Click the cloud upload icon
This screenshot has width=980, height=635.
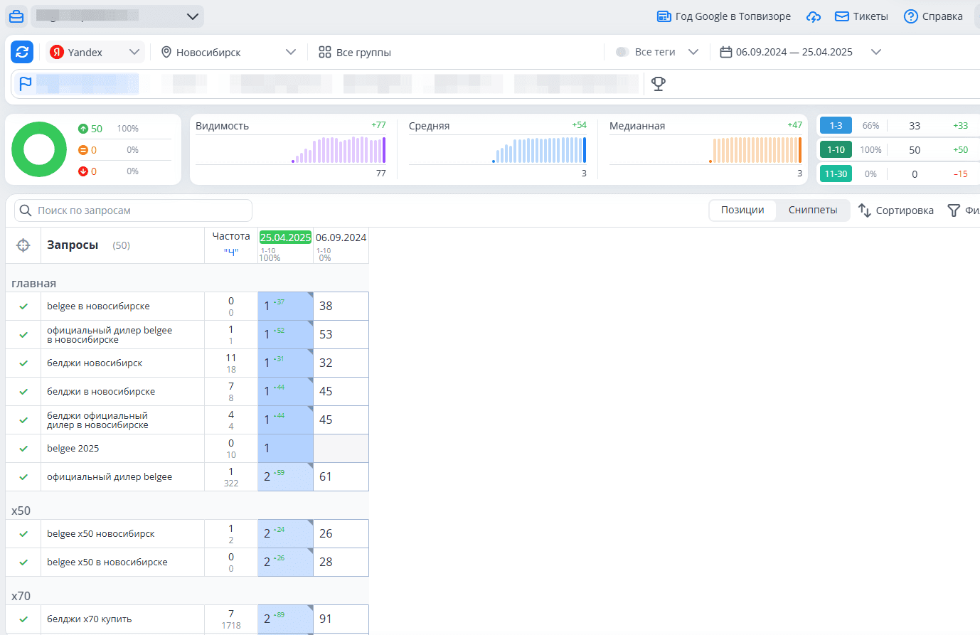coord(814,16)
